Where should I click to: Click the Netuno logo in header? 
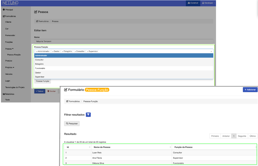10,3
